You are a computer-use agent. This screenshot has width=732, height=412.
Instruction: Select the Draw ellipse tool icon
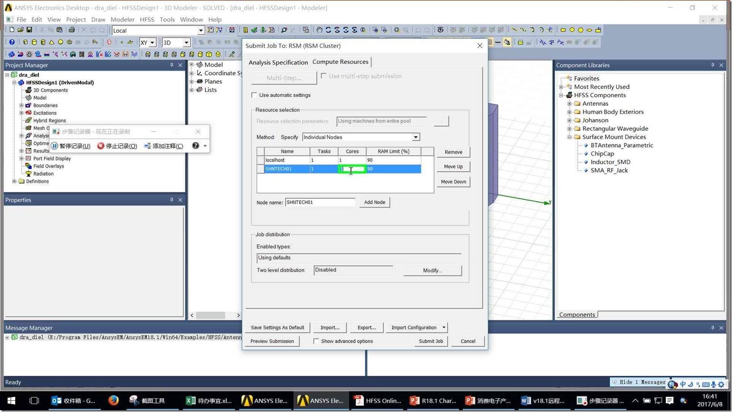589,30
